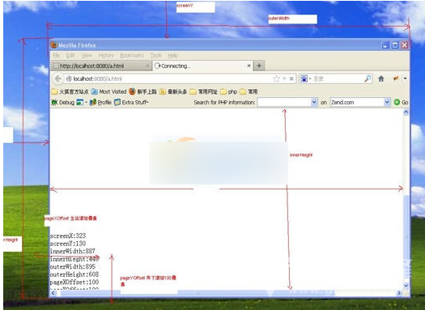Open a new tab with plus button
Image resolution: width=425 pixels, height=310 pixels.
(259, 66)
